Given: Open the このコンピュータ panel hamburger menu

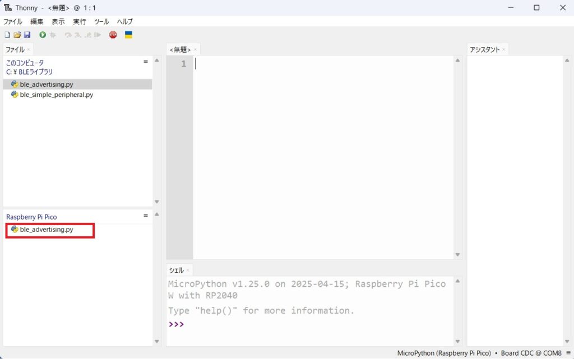Looking at the screenshot, I should pos(146,62).
